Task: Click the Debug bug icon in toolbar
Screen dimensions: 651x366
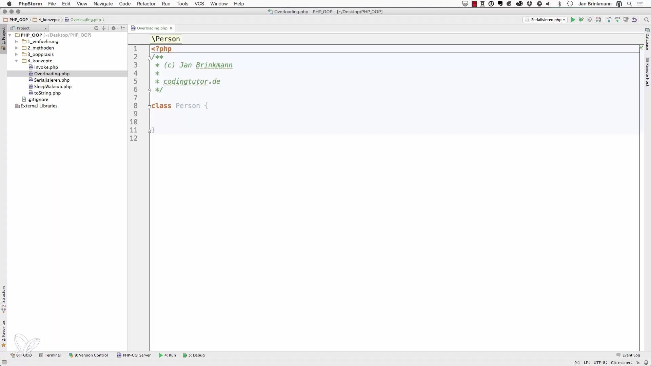Action: click(x=581, y=20)
